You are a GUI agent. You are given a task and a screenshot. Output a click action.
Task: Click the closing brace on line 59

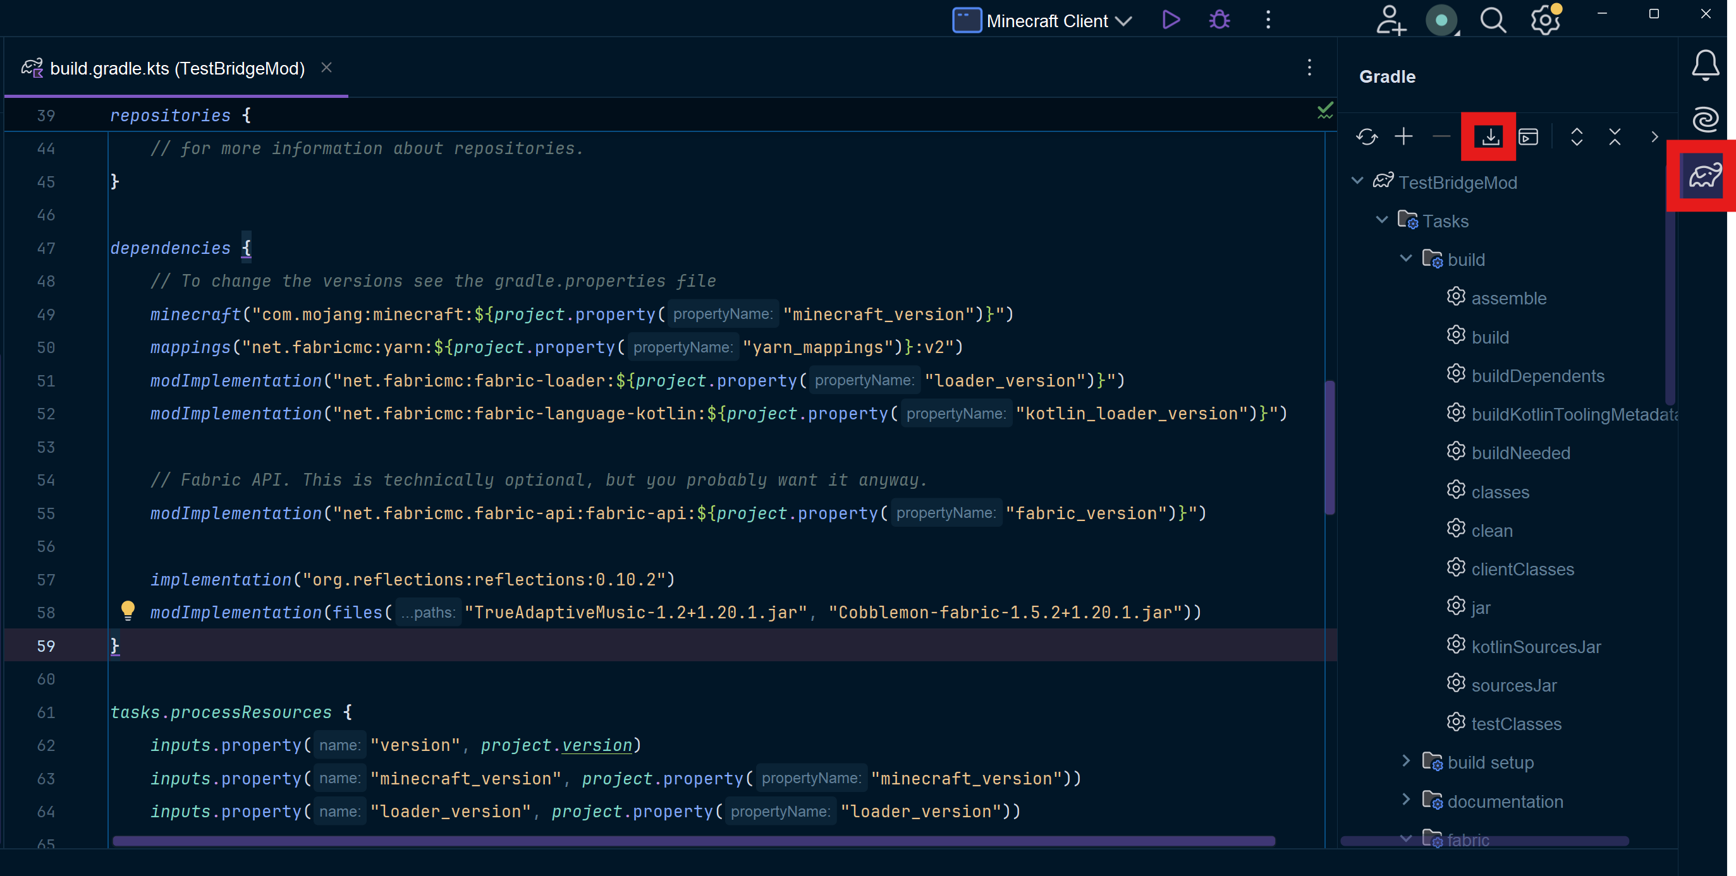tap(114, 645)
